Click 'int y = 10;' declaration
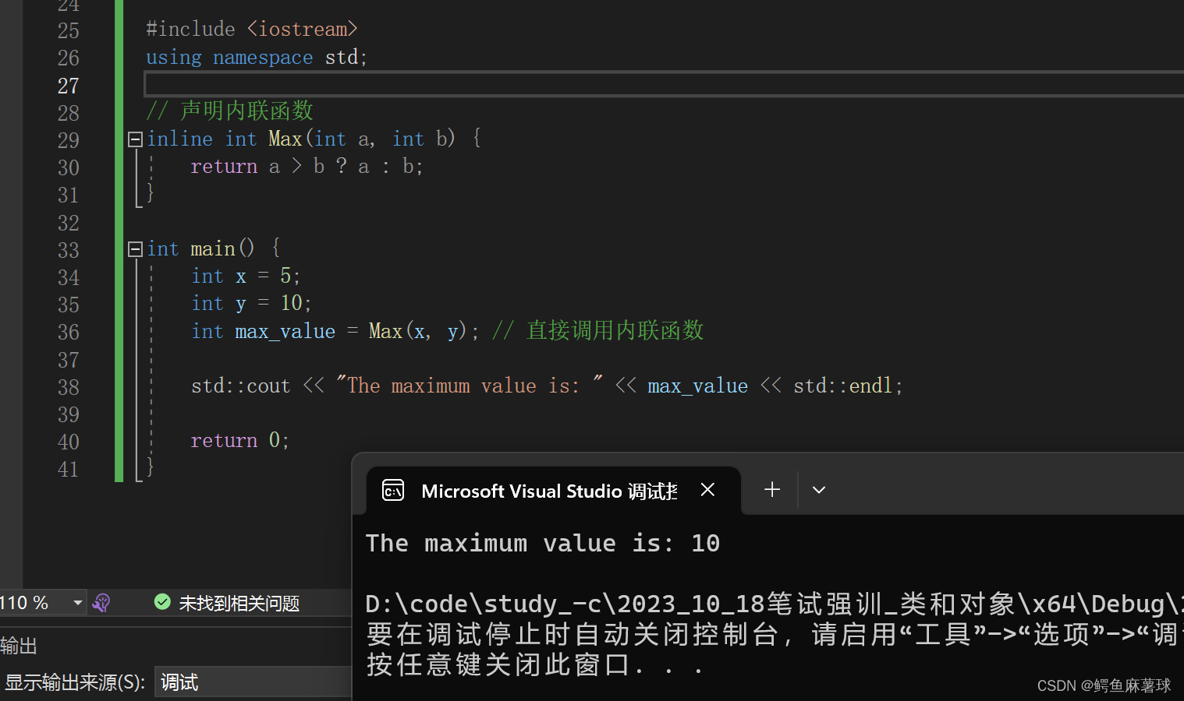1184x701 pixels. (252, 304)
